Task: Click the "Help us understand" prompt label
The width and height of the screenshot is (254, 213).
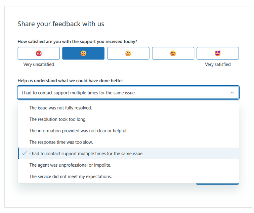Action: point(71,81)
